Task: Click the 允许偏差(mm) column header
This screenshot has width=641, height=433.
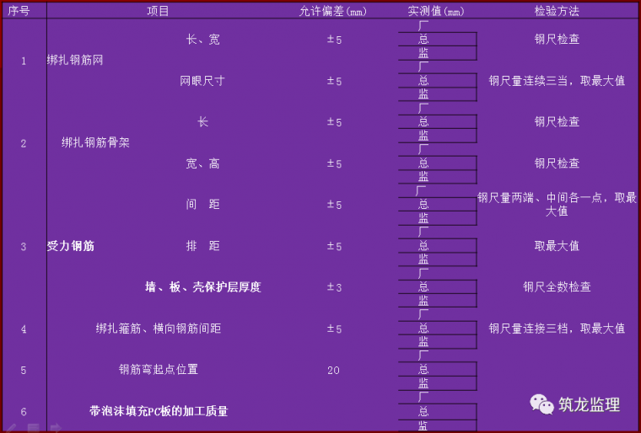Action: pyautogui.click(x=333, y=11)
